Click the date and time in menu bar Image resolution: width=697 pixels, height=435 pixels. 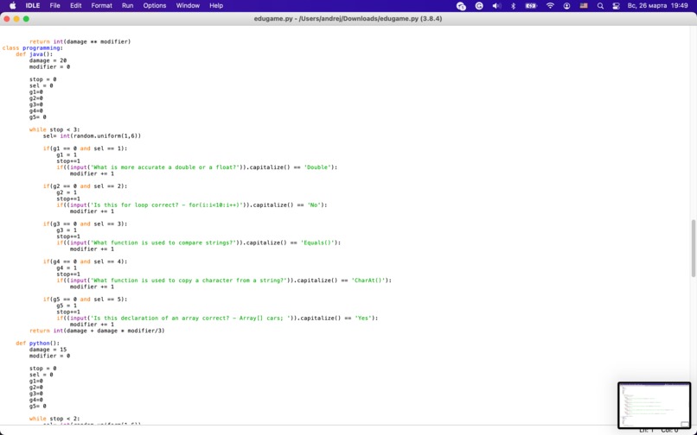657,6
